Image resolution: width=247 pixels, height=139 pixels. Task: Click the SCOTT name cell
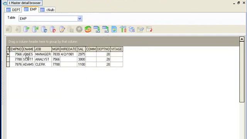[x=29, y=59]
